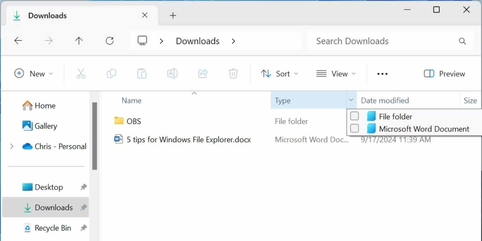Click the Paste icon
This screenshot has height=241, width=482.
click(x=142, y=73)
